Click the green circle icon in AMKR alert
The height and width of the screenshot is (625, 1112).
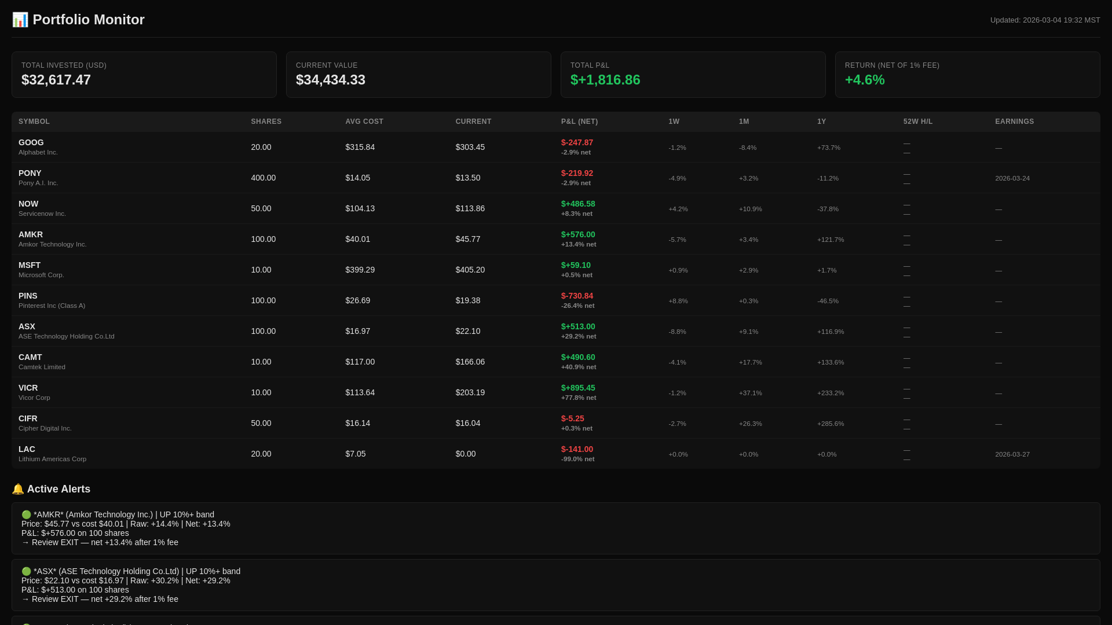[x=26, y=514]
